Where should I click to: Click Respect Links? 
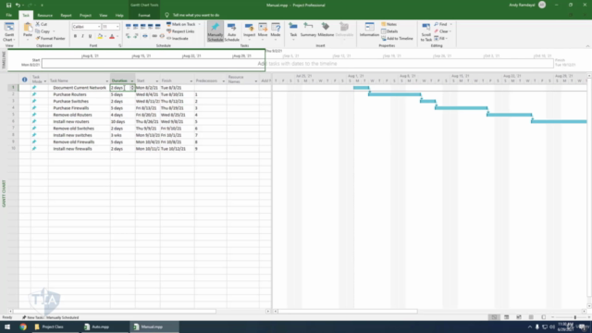click(x=180, y=31)
